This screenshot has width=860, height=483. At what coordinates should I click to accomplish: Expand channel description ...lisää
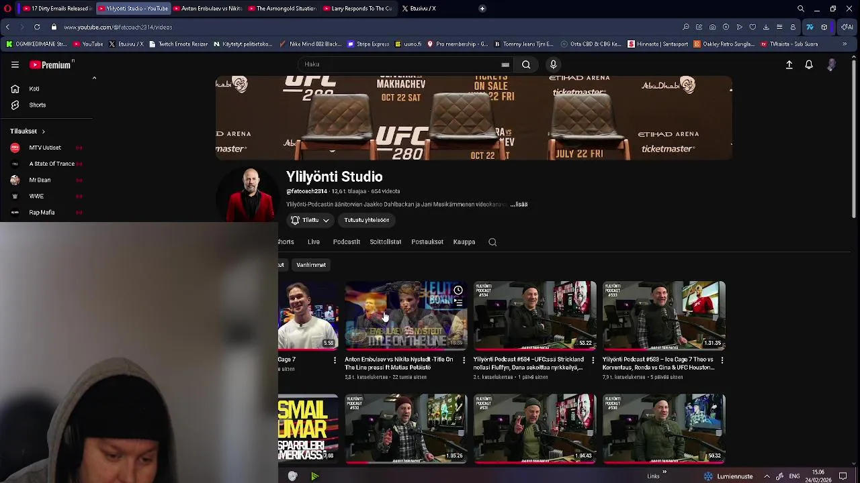[519, 205]
